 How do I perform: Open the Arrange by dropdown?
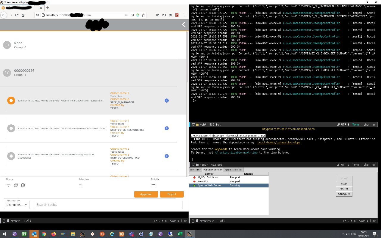pyautogui.click(x=17, y=205)
